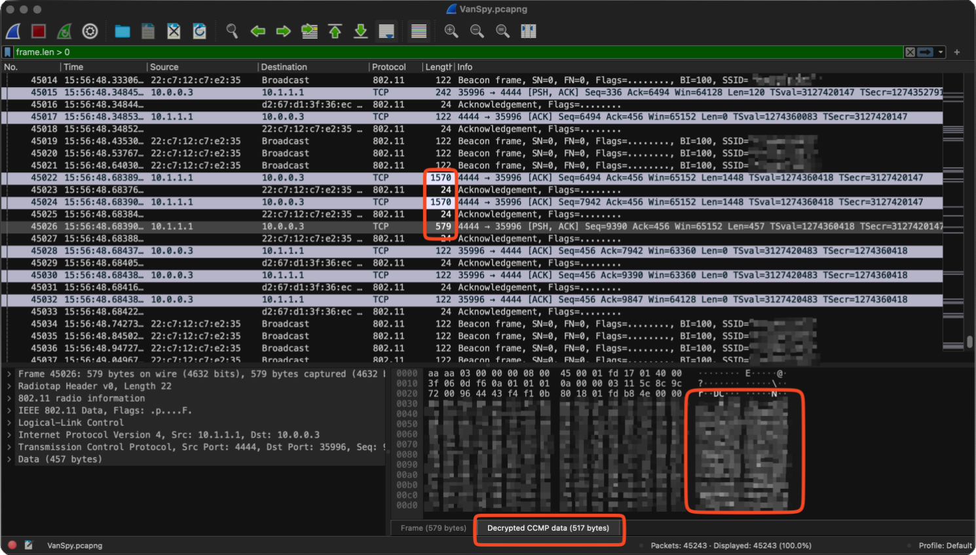Screen dimensions: 976x555
Task: Switch to the 'Frame (579 bytes)' tab
Action: coord(433,527)
